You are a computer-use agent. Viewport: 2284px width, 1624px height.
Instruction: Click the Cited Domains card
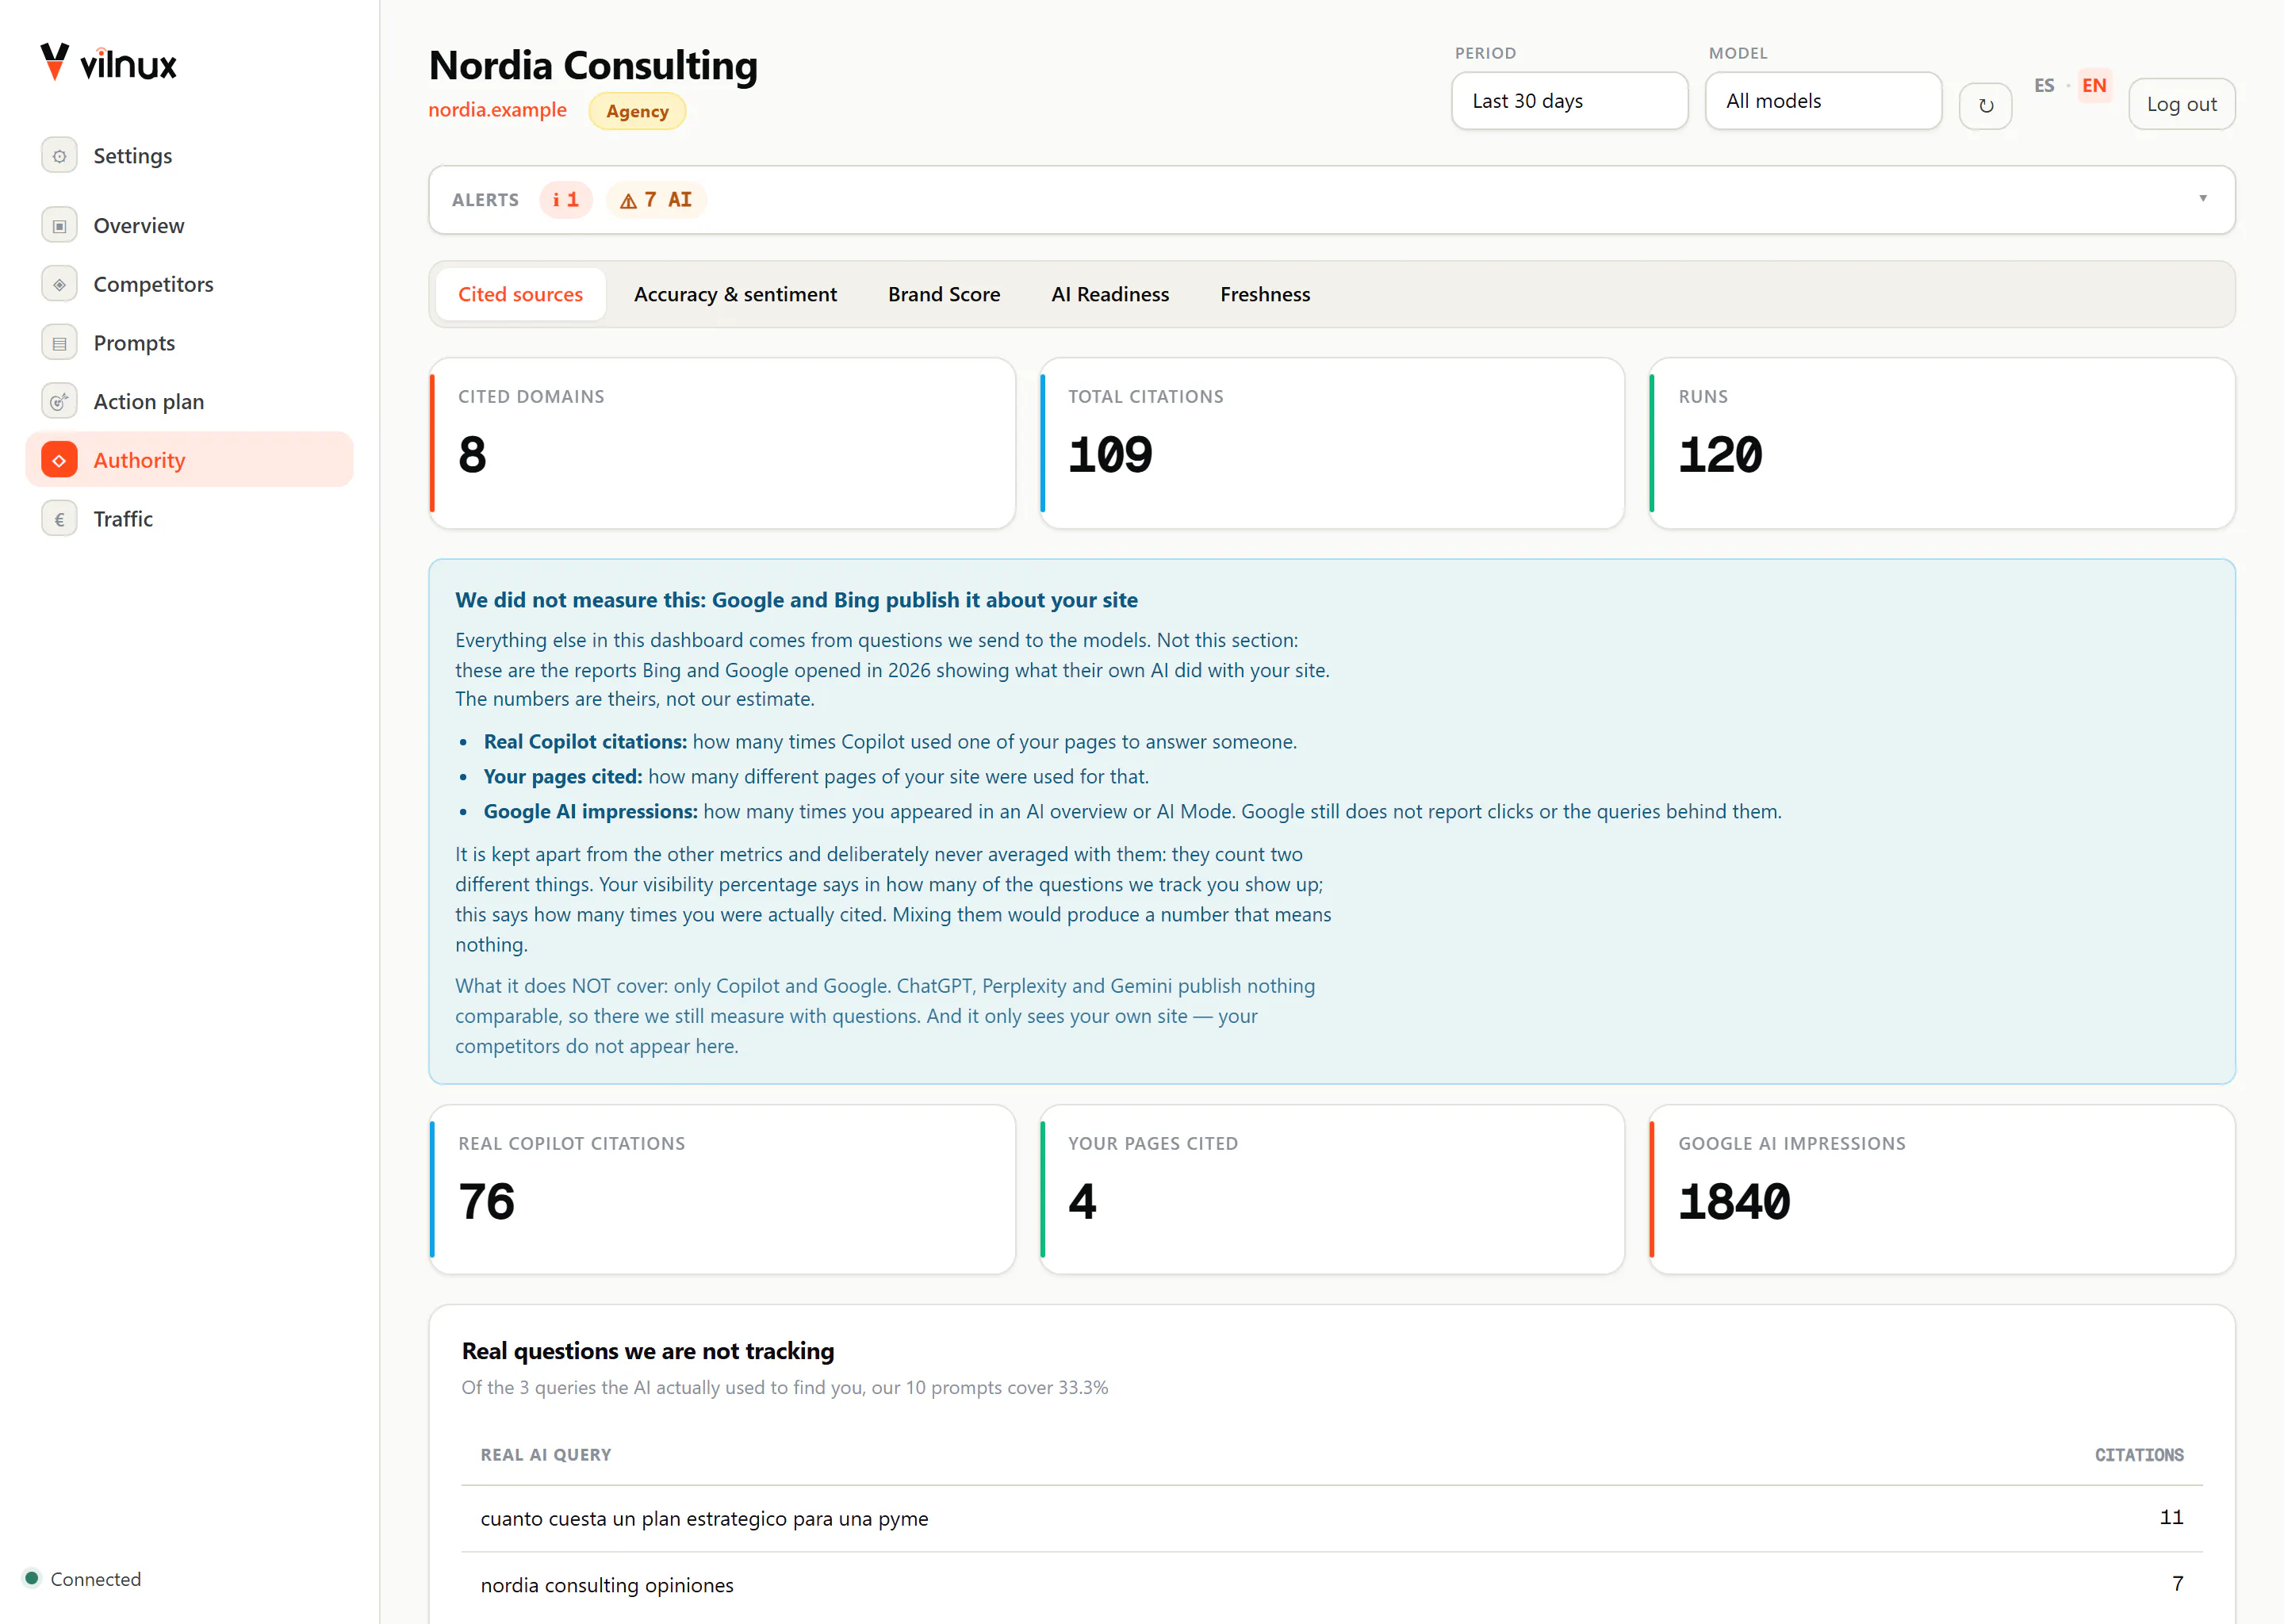pyautogui.click(x=722, y=443)
